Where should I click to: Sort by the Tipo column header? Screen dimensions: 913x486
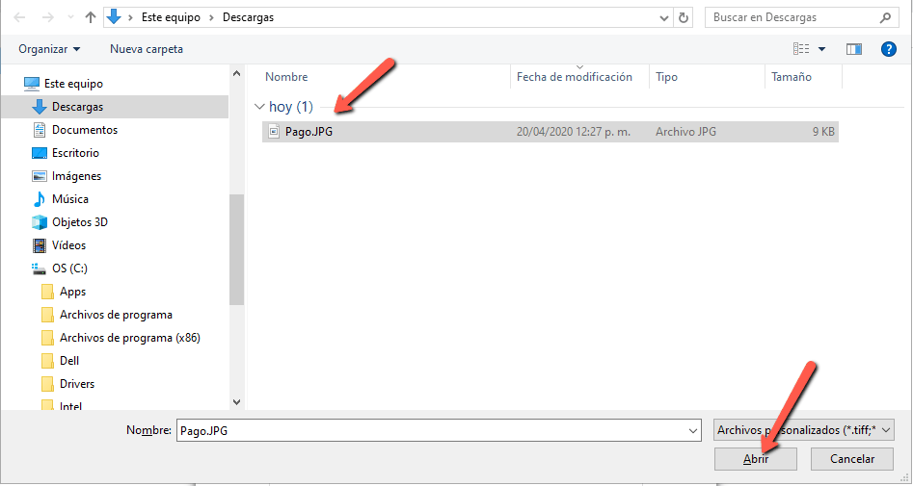tap(666, 77)
